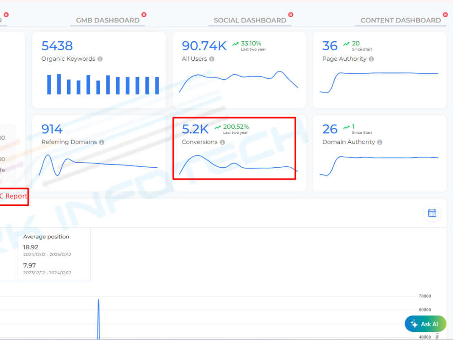Click the 33.10% growth indicator

(x=251, y=44)
